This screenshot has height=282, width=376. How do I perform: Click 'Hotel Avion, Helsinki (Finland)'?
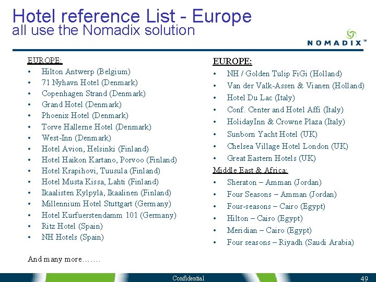point(95,149)
